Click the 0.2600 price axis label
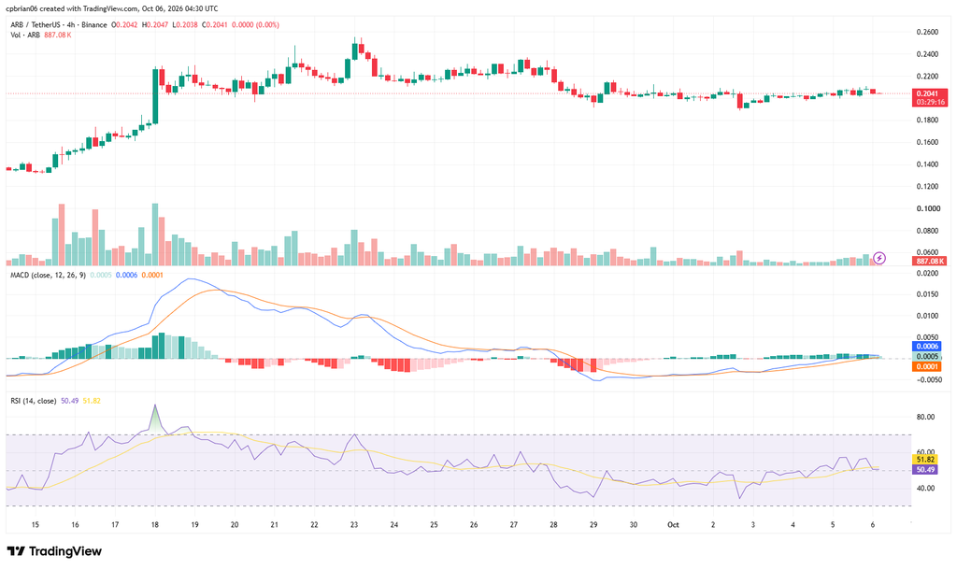The width and height of the screenshot is (957, 569). coord(927,32)
